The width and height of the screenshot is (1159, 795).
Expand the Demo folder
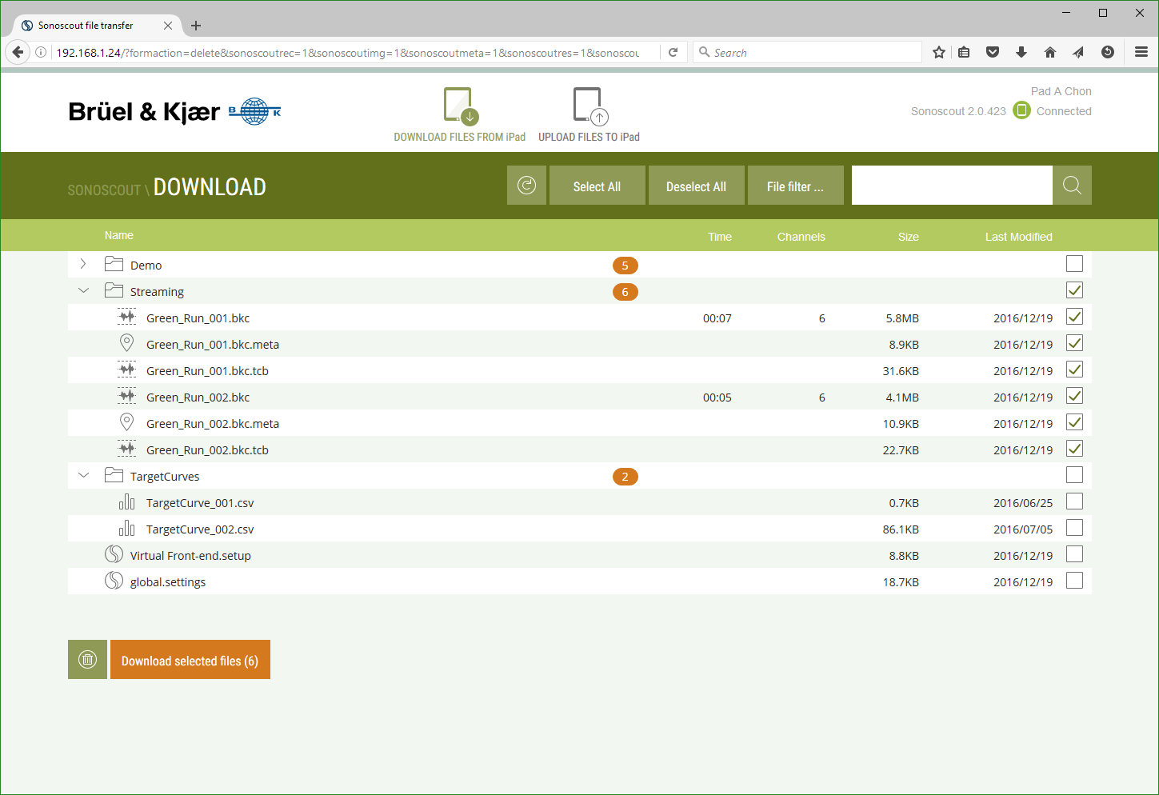pos(83,264)
